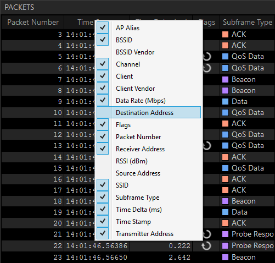Enable the Source Address column
This screenshot has height=263, width=275.
click(149, 173)
